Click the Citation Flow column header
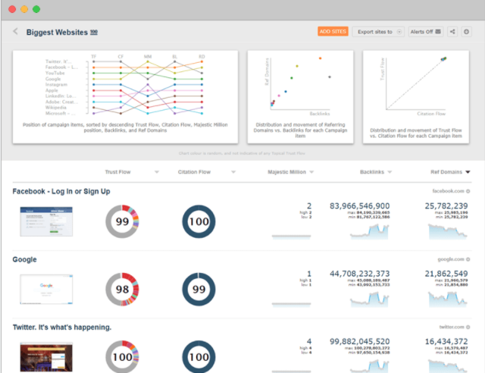485x373 pixels. click(x=194, y=172)
